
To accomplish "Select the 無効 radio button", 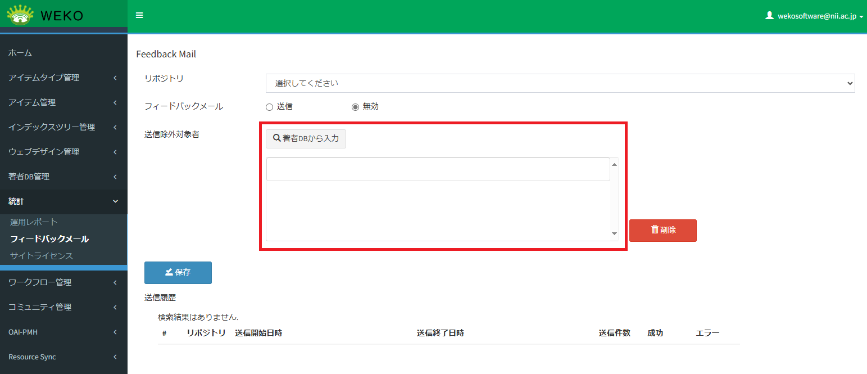I will [355, 107].
